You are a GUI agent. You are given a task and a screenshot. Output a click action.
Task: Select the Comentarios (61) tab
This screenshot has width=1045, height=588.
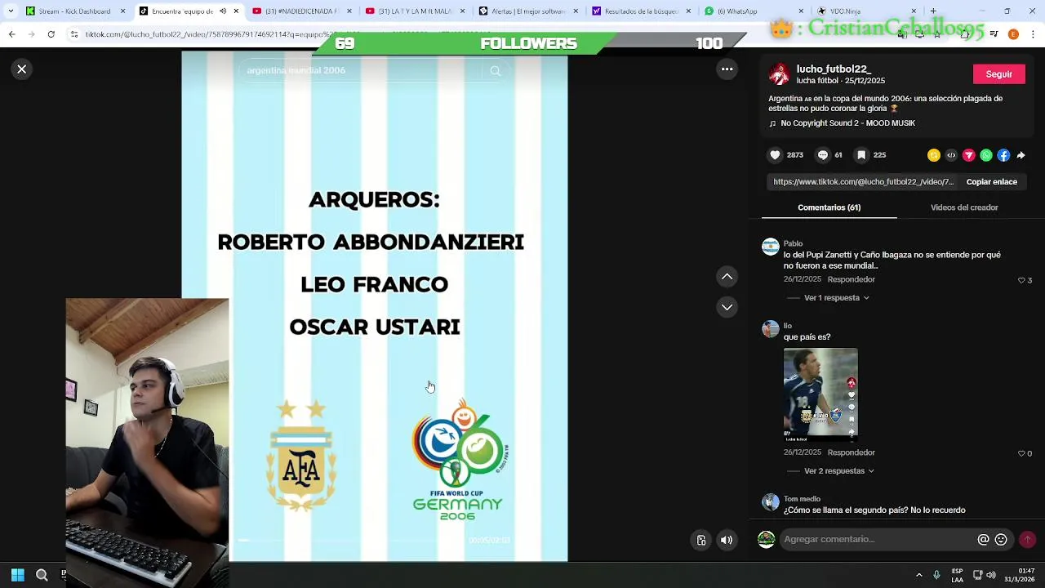829,207
